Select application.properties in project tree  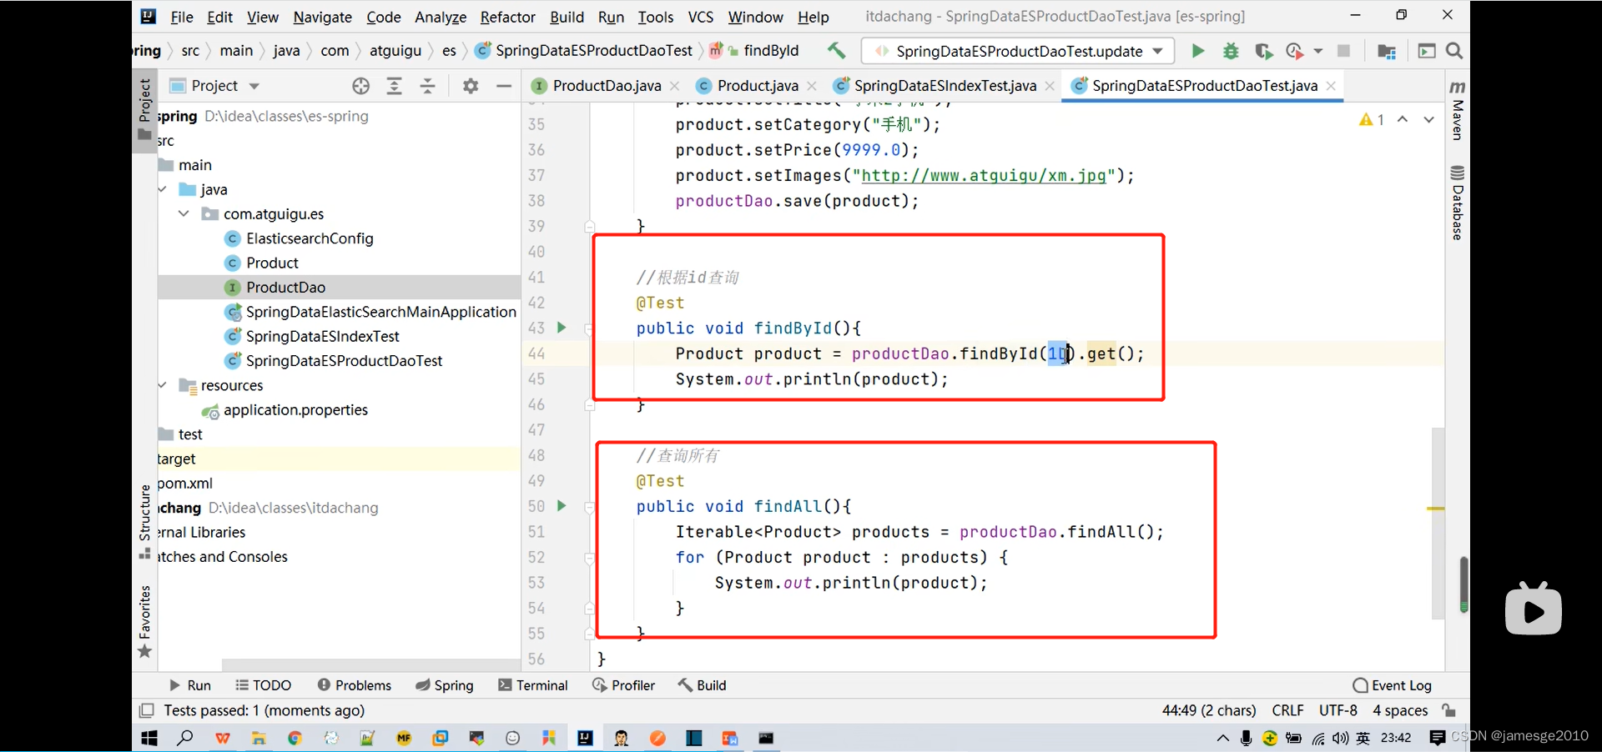[295, 410]
